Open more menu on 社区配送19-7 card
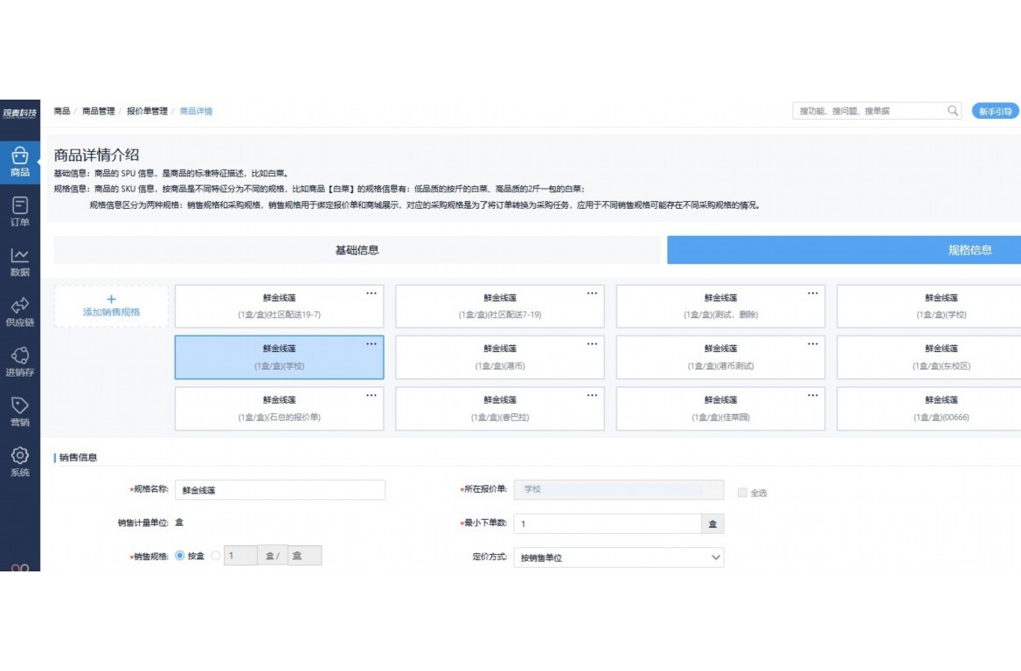Screen dimensions: 1021x671 tap(372, 294)
